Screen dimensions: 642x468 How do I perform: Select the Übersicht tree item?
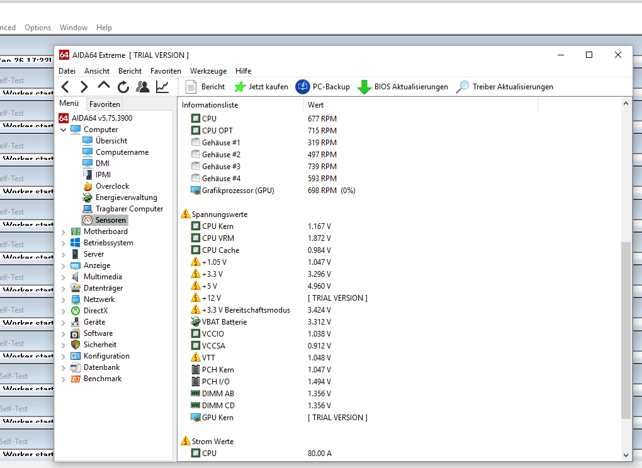click(x=105, y=141)
